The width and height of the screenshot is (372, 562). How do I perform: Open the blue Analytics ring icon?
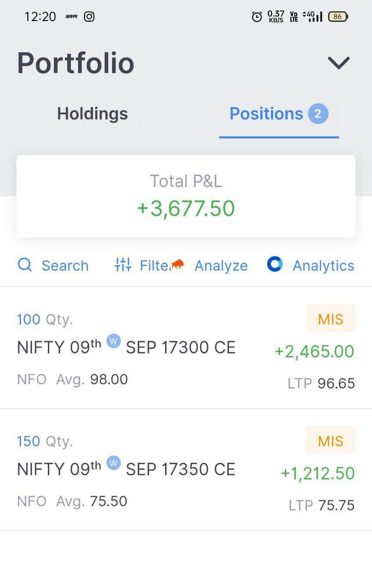(x=275, y=264)
